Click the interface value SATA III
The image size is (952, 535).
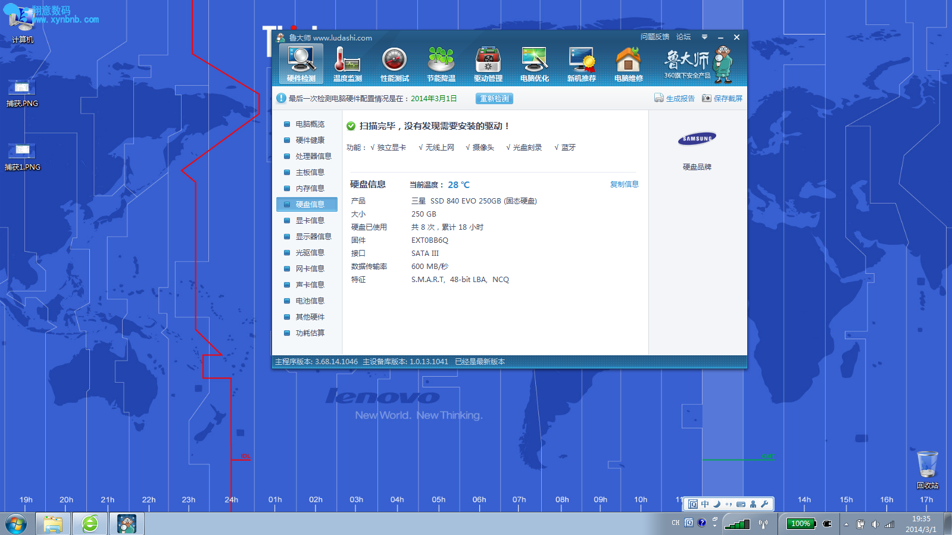coord(425,254)
